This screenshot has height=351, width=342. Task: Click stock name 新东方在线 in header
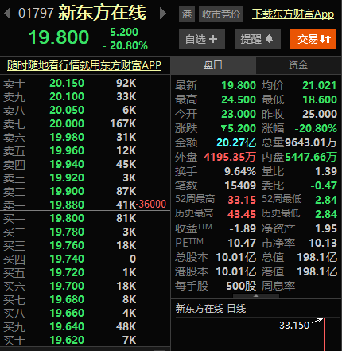(x=102, y=13)
